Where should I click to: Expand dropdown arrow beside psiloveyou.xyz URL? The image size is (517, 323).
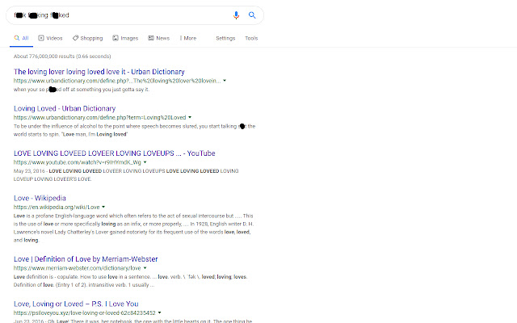point(160,313)
